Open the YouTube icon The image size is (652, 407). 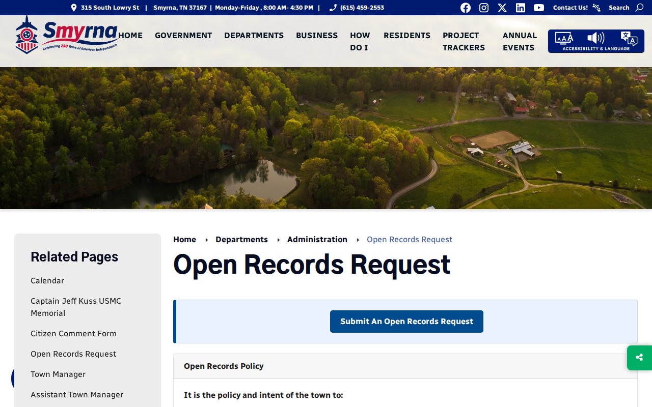(539, 8)
